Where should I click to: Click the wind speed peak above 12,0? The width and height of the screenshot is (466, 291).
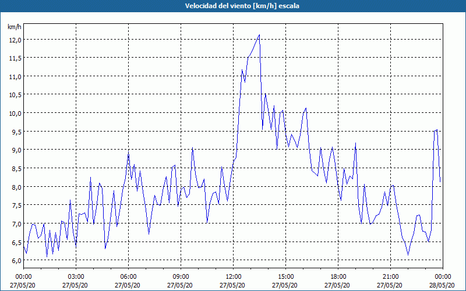(259, 35)
